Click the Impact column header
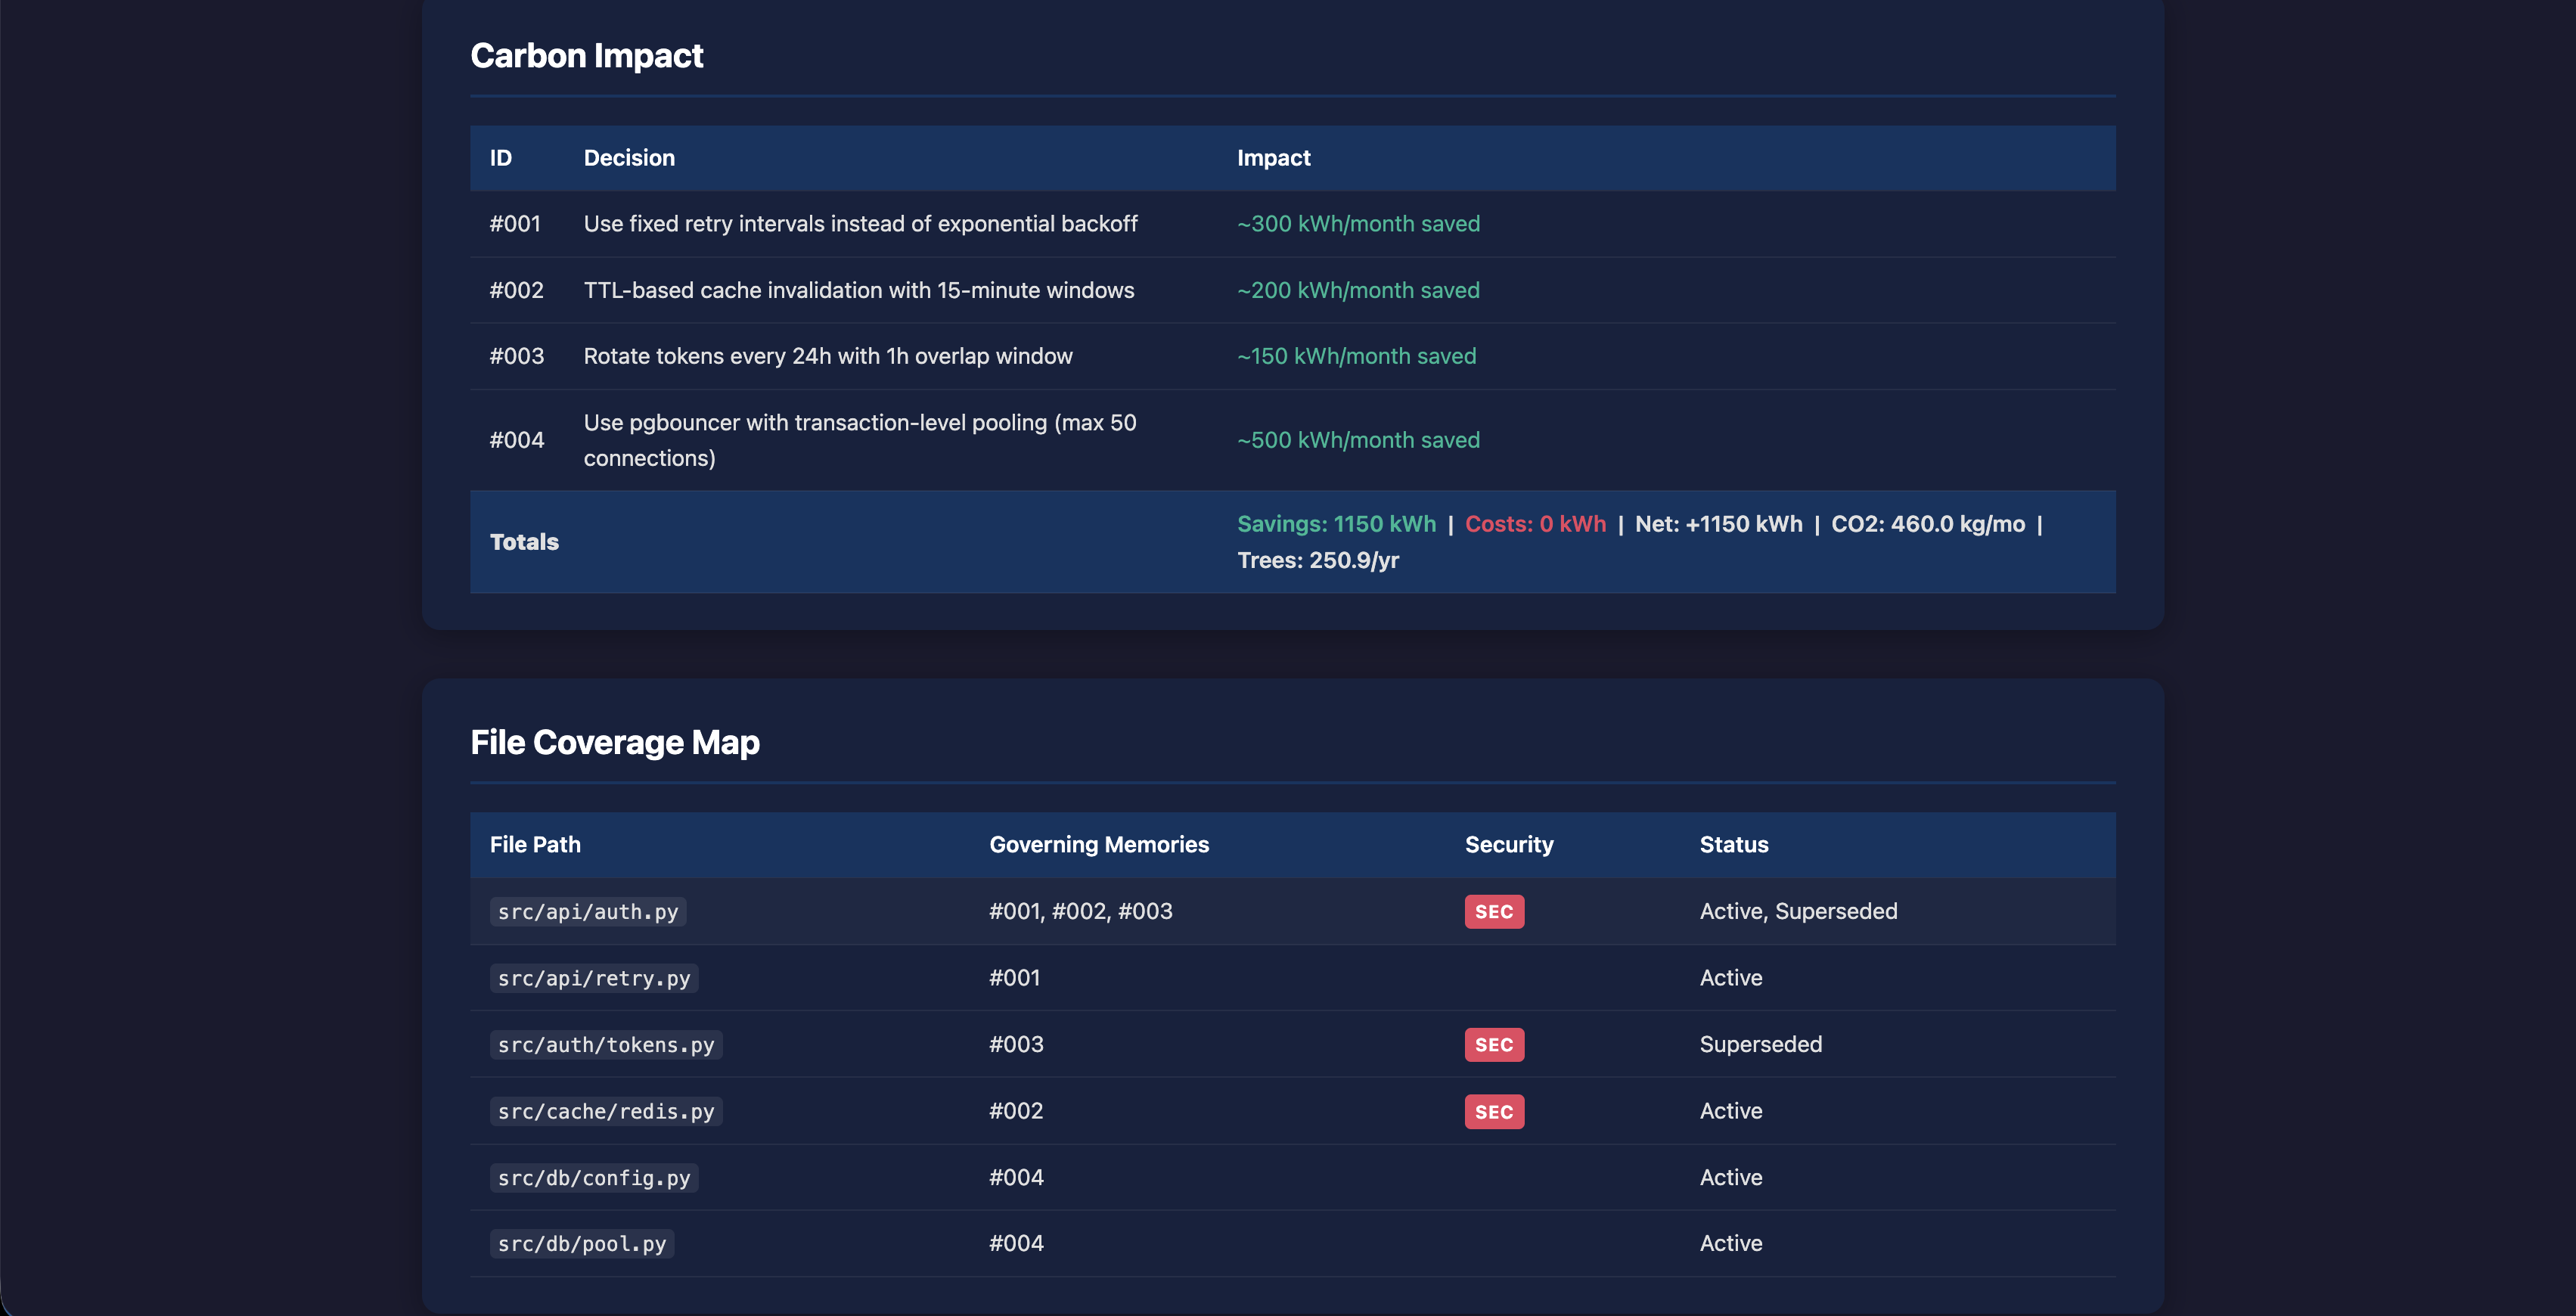Image resolution: width=2576 pixels, height=1316 pixels. (x=1273, y=158)
